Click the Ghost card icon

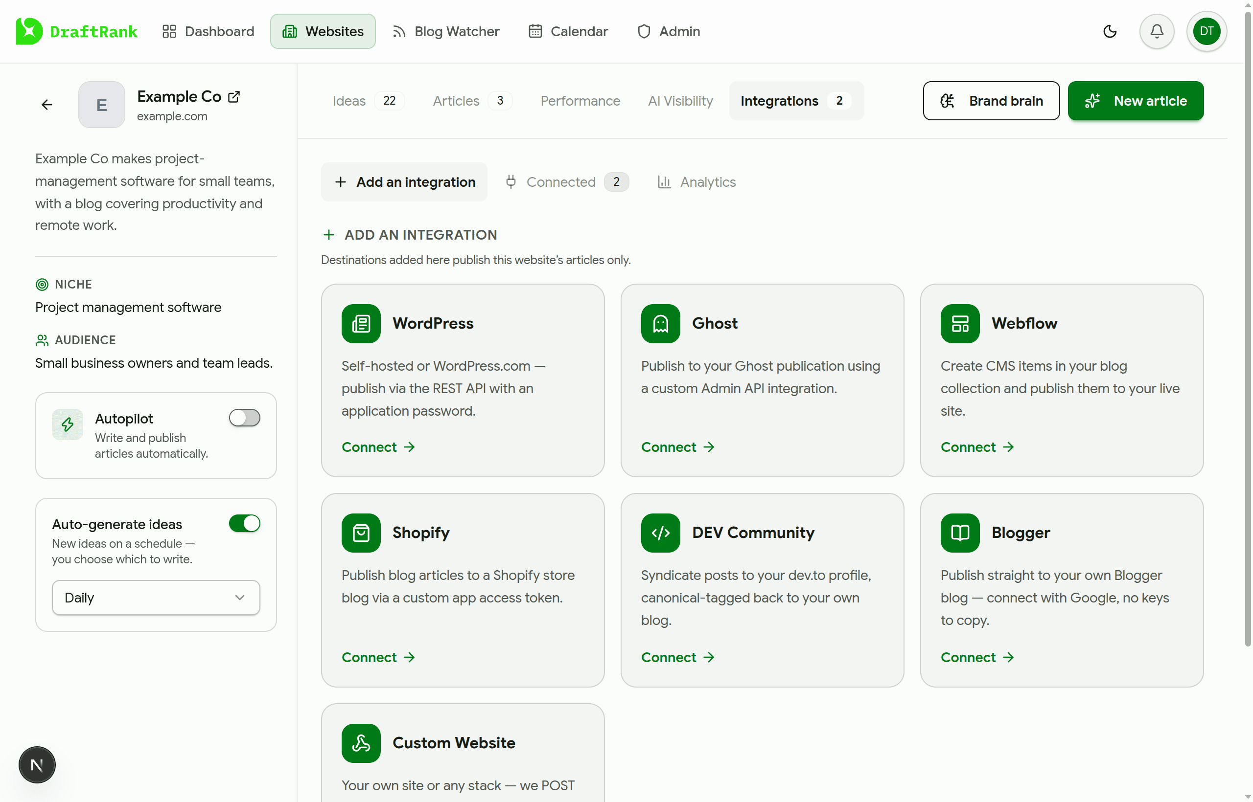[x=660, y=323]
